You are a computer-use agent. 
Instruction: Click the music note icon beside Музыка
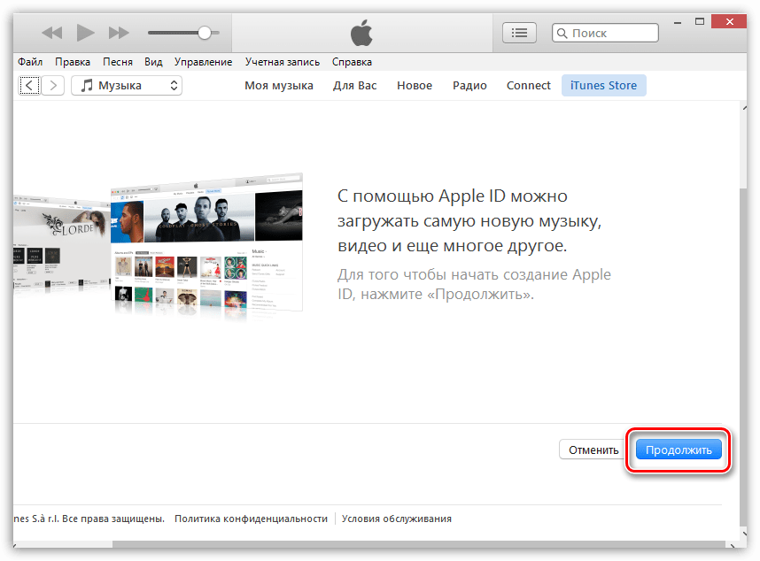(x=87, y=86)
